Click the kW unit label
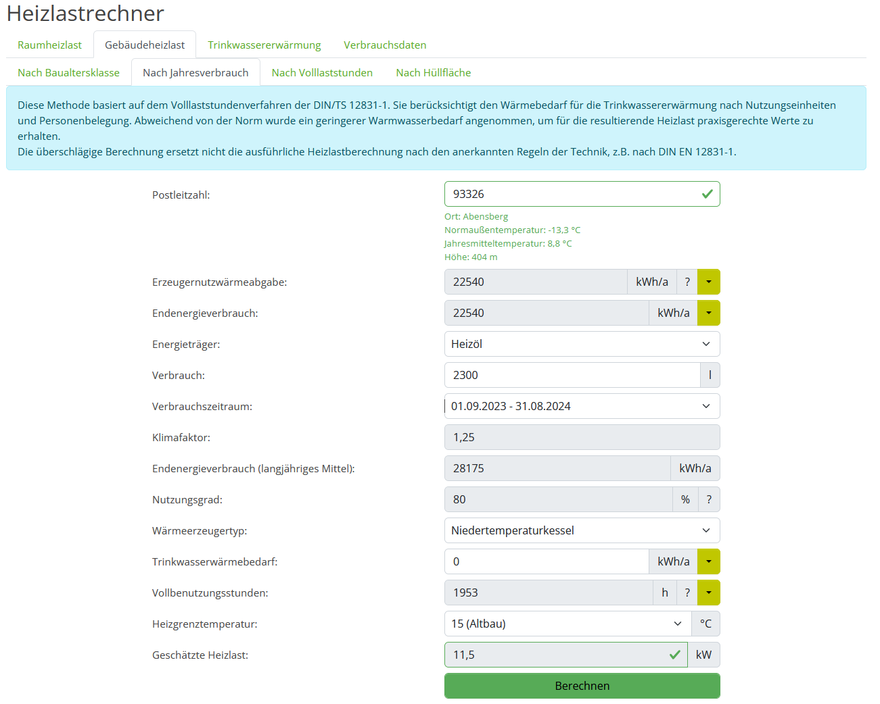880x704 pixels. 703,655
